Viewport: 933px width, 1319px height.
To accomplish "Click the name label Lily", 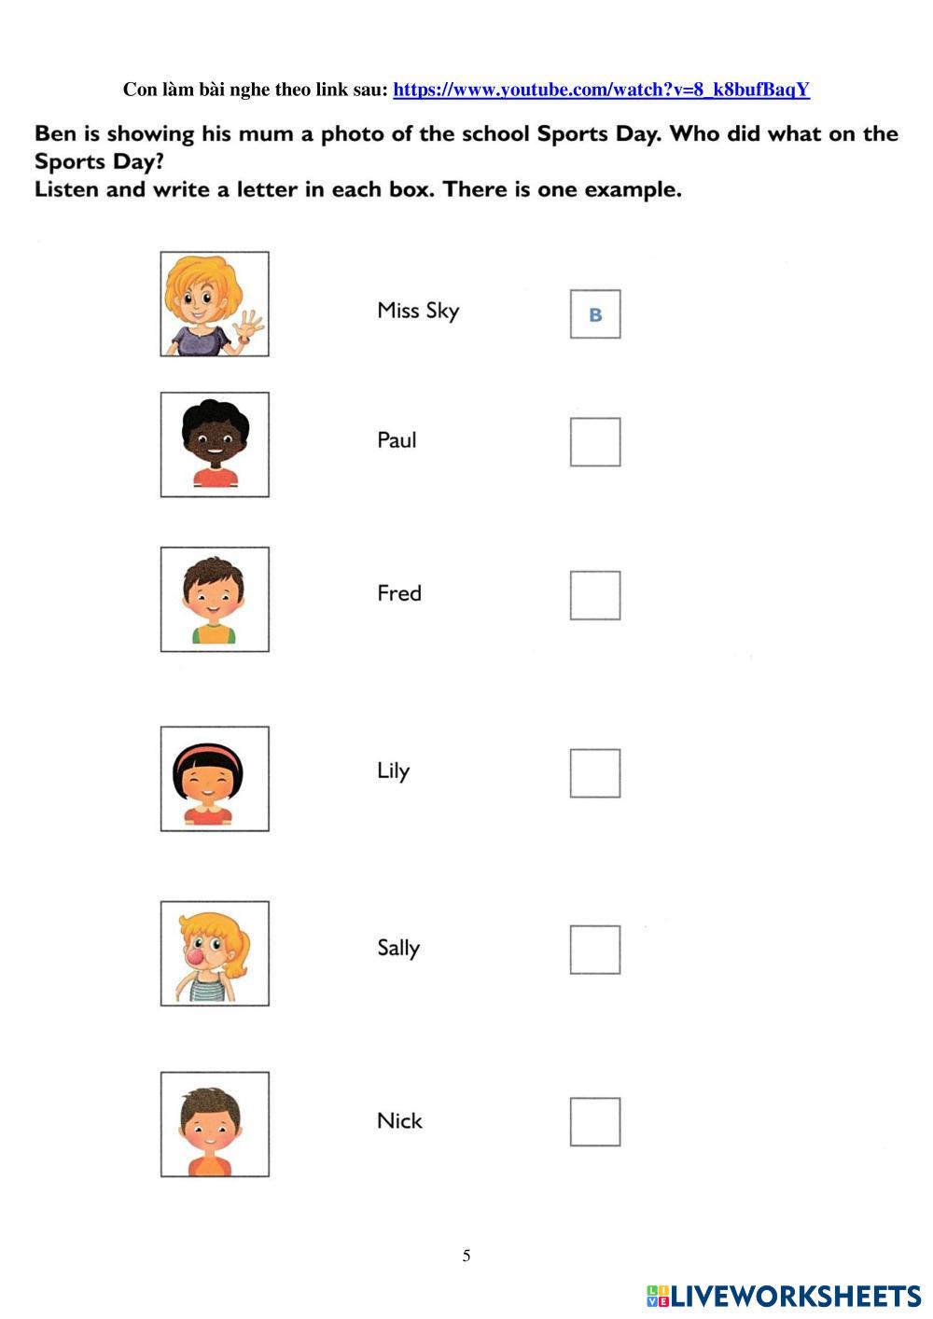I will click(x=393, y=771).
